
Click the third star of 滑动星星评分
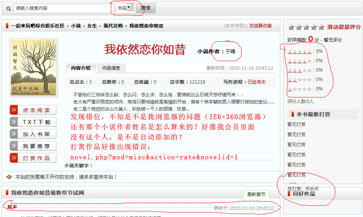pos(306,27)
